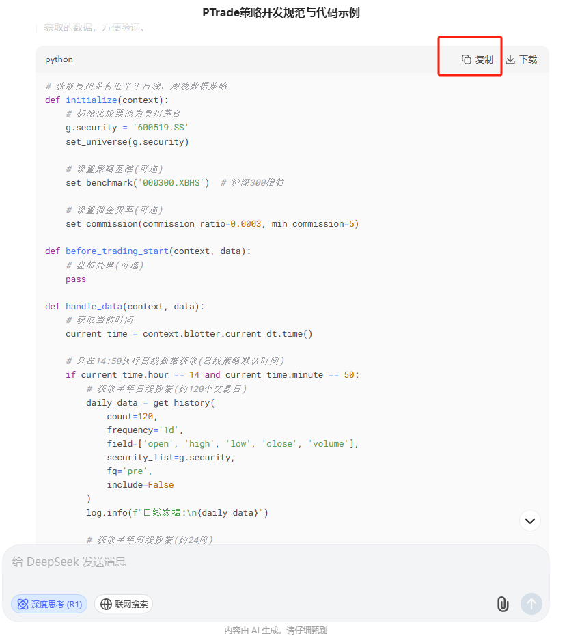The width and height of the screenshot is (567, 636).
Task: Focus the 给 DeepSeek 发送消息 input field
Action: coord(276,562)
